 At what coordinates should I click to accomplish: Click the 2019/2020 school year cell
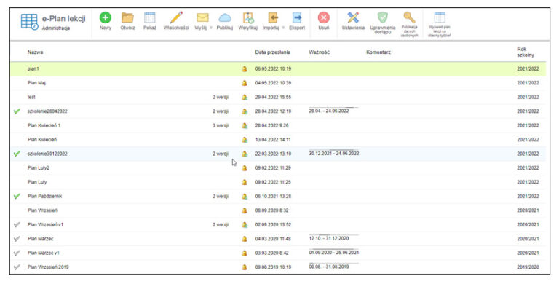click(x=528, y=267)
